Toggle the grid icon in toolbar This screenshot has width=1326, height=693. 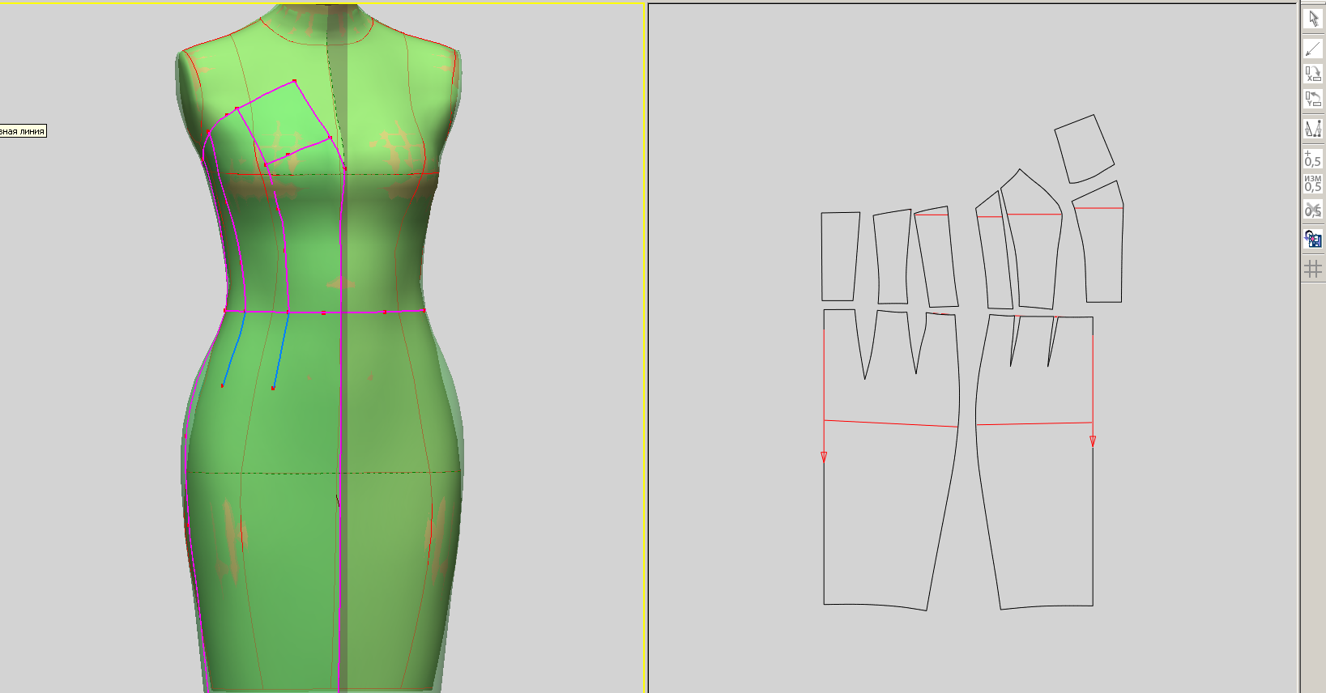tap(1313, 269)
